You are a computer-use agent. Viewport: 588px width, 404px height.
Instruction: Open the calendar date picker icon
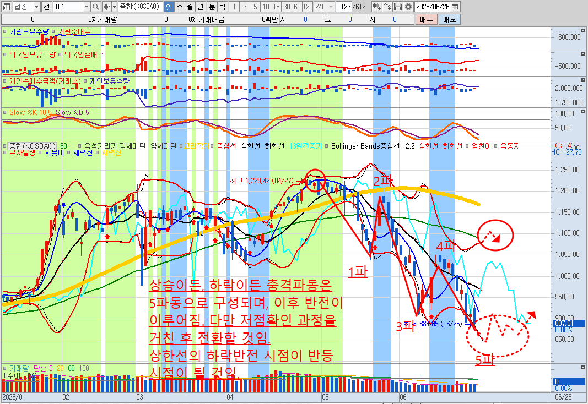click(x=455, y=7)
